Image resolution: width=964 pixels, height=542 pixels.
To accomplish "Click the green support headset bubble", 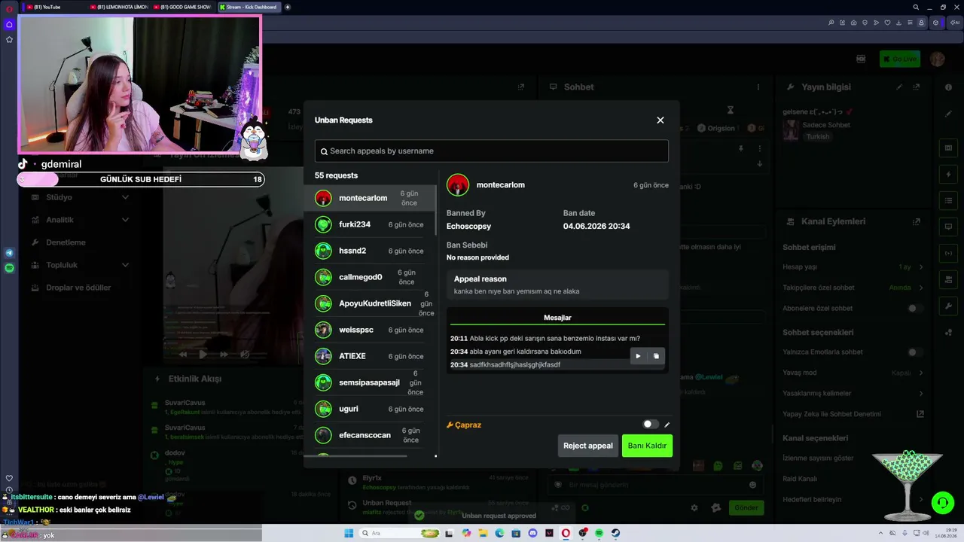I will point(941,502).
